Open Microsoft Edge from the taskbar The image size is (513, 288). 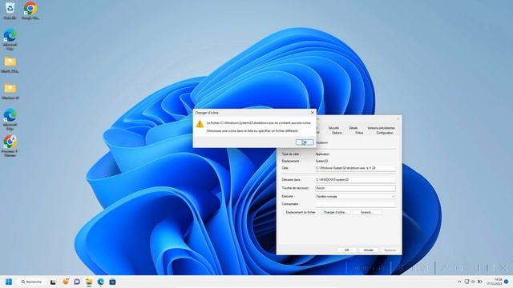pyautogui.click(x=101, y=282)
